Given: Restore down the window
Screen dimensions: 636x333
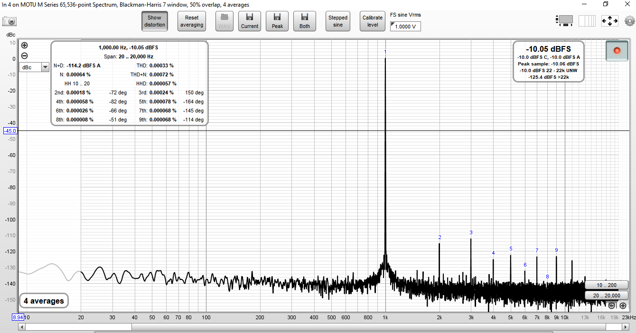Looking at the screenshot, I should pyautogui.click(x=606, y=4).
